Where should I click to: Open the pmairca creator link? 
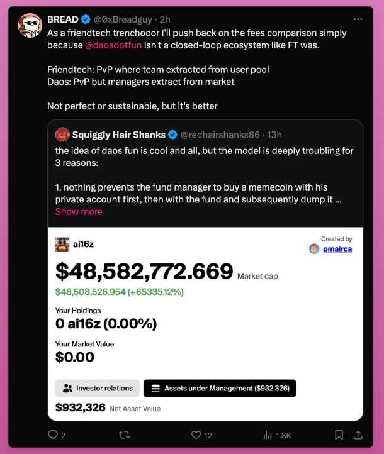click(x=337, y=249)
